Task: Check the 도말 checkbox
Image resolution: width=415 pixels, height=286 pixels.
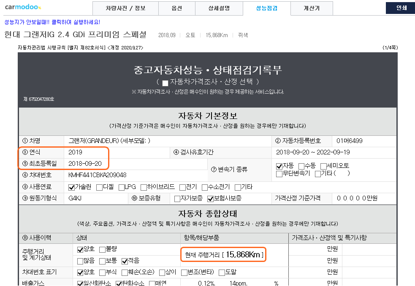Action: pyautogui.click(x=222, y=273)
